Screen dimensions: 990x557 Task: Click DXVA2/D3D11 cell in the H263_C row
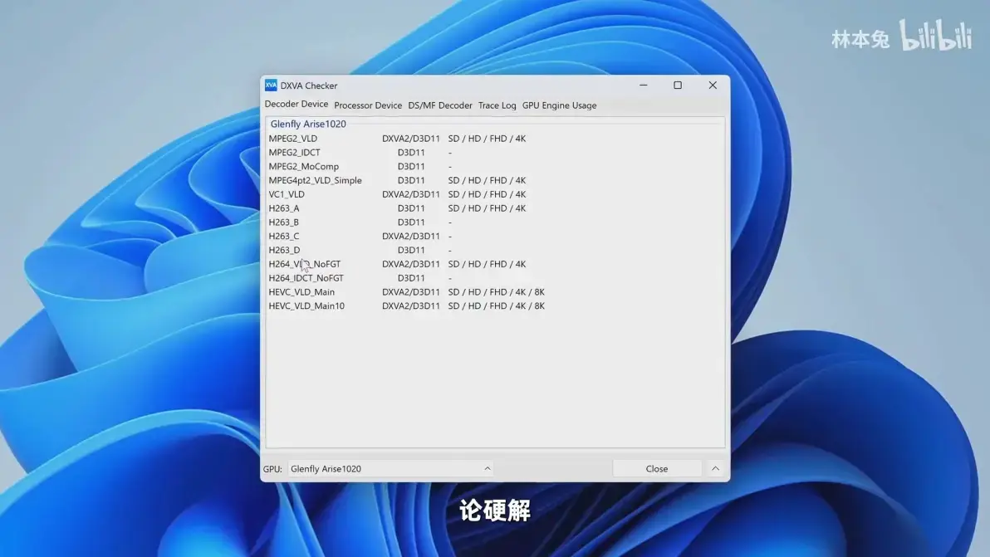411,236
